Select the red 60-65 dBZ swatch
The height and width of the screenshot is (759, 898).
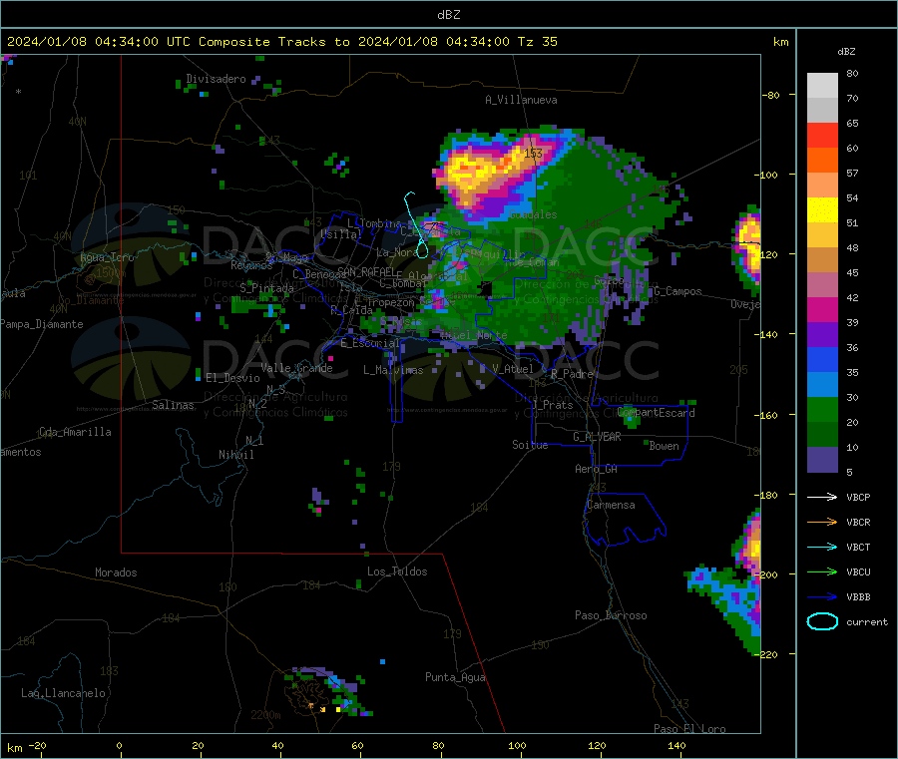822,135
